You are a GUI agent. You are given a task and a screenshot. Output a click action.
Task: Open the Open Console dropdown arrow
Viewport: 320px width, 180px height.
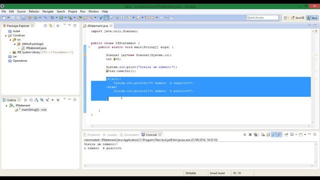[x=305, y=134]
